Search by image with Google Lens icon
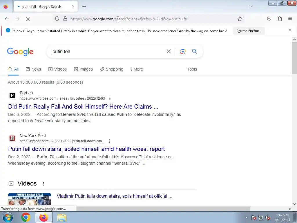Image resolution: width=297 pixels, height=223 pixels. click(183, 51)
